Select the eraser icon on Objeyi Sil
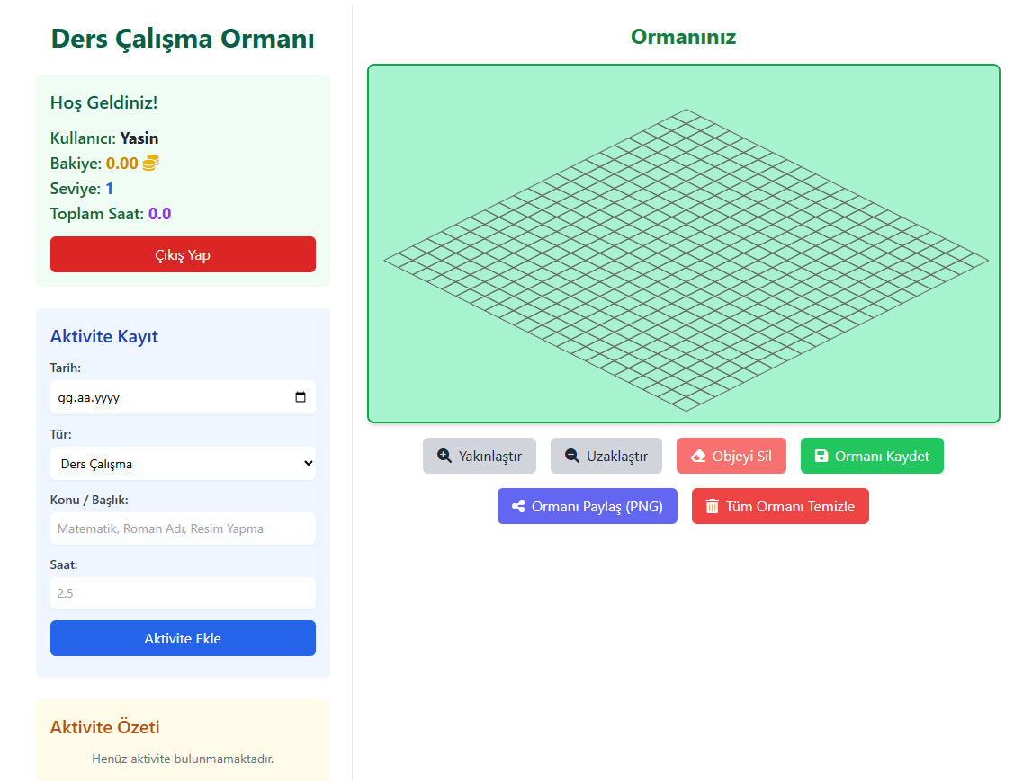The image size is (1032, 781). coord(698,456)
